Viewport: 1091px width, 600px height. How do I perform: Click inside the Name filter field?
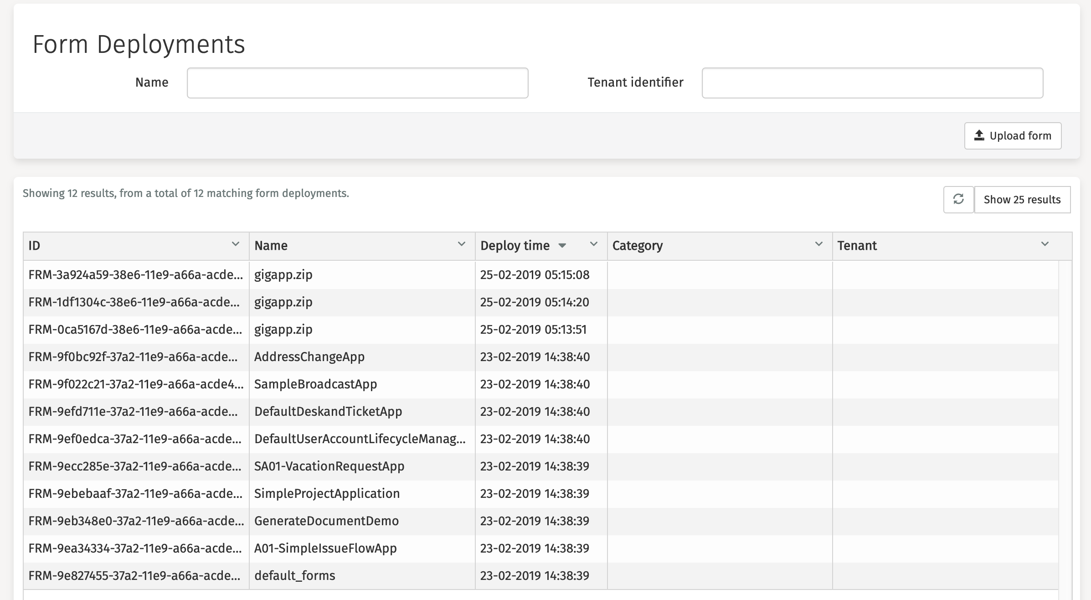[x=357, y=83]
